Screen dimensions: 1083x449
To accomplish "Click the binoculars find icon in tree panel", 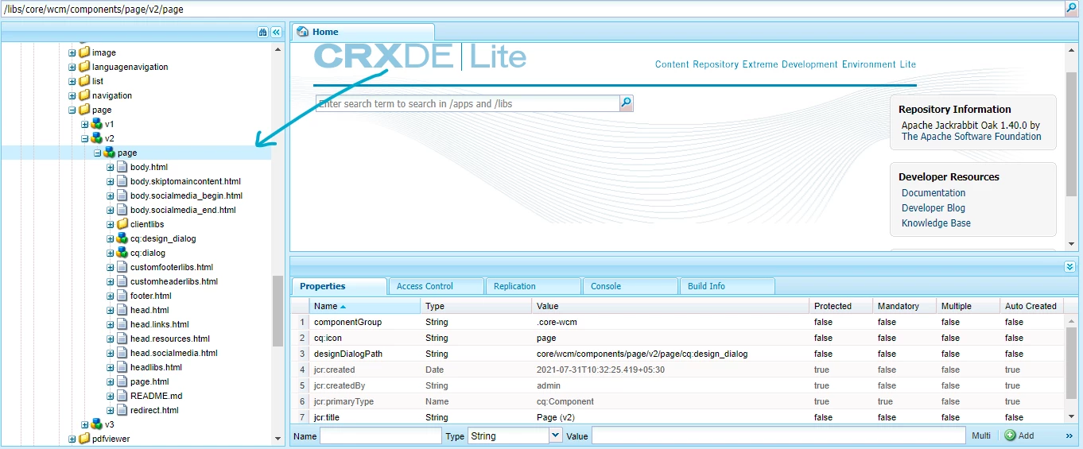I will click(262, 32).
